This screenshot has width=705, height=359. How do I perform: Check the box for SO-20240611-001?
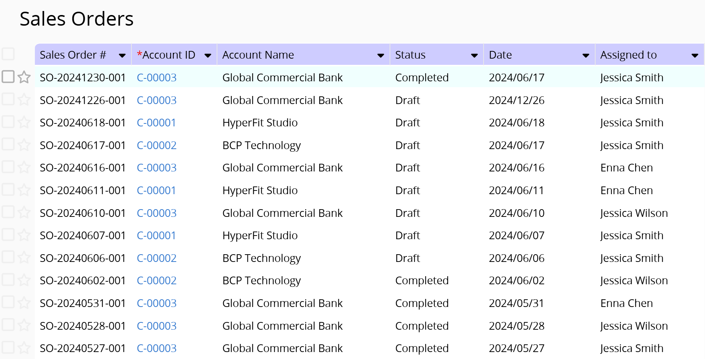click(x=8, y=189)
